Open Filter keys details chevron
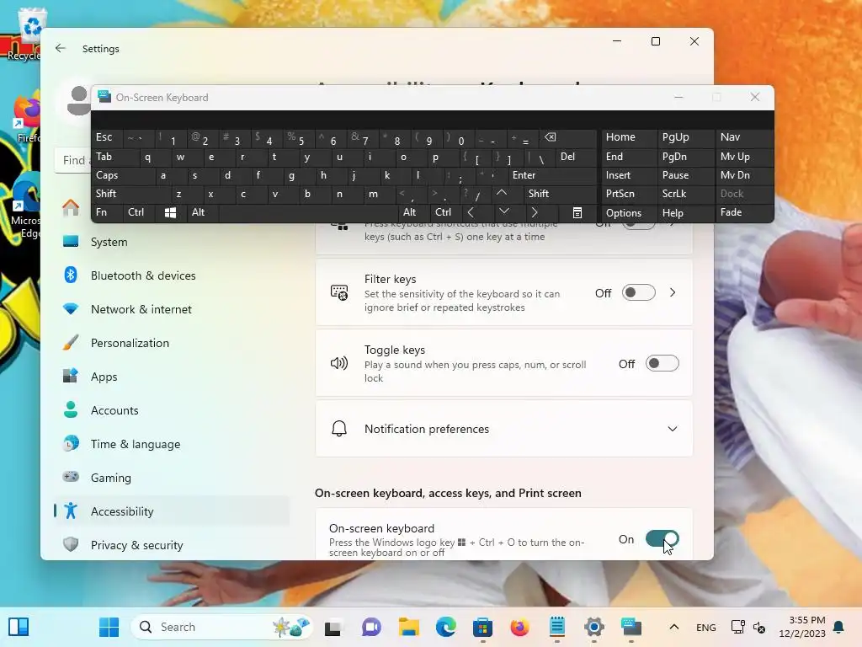Image resolution: width=862 pixels, height=647 pixels. [673, 292]
